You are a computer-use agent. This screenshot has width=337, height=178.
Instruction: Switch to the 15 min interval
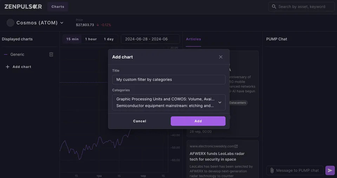click(x=72, y=39)
